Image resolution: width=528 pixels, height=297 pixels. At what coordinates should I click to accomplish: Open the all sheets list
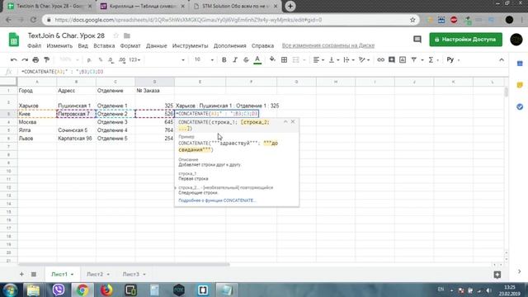(34, 274)
